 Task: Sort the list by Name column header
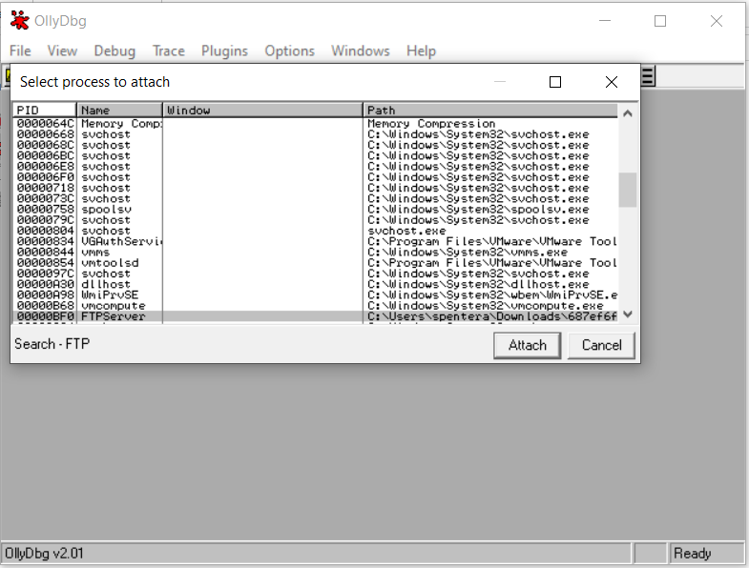119,111
